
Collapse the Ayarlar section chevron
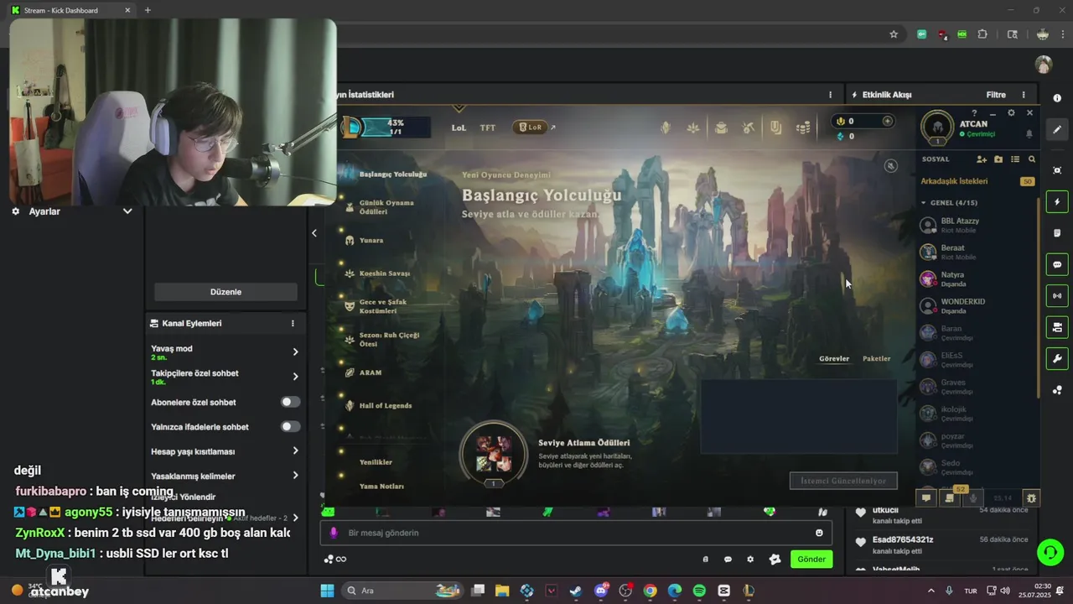click(127, 211)
